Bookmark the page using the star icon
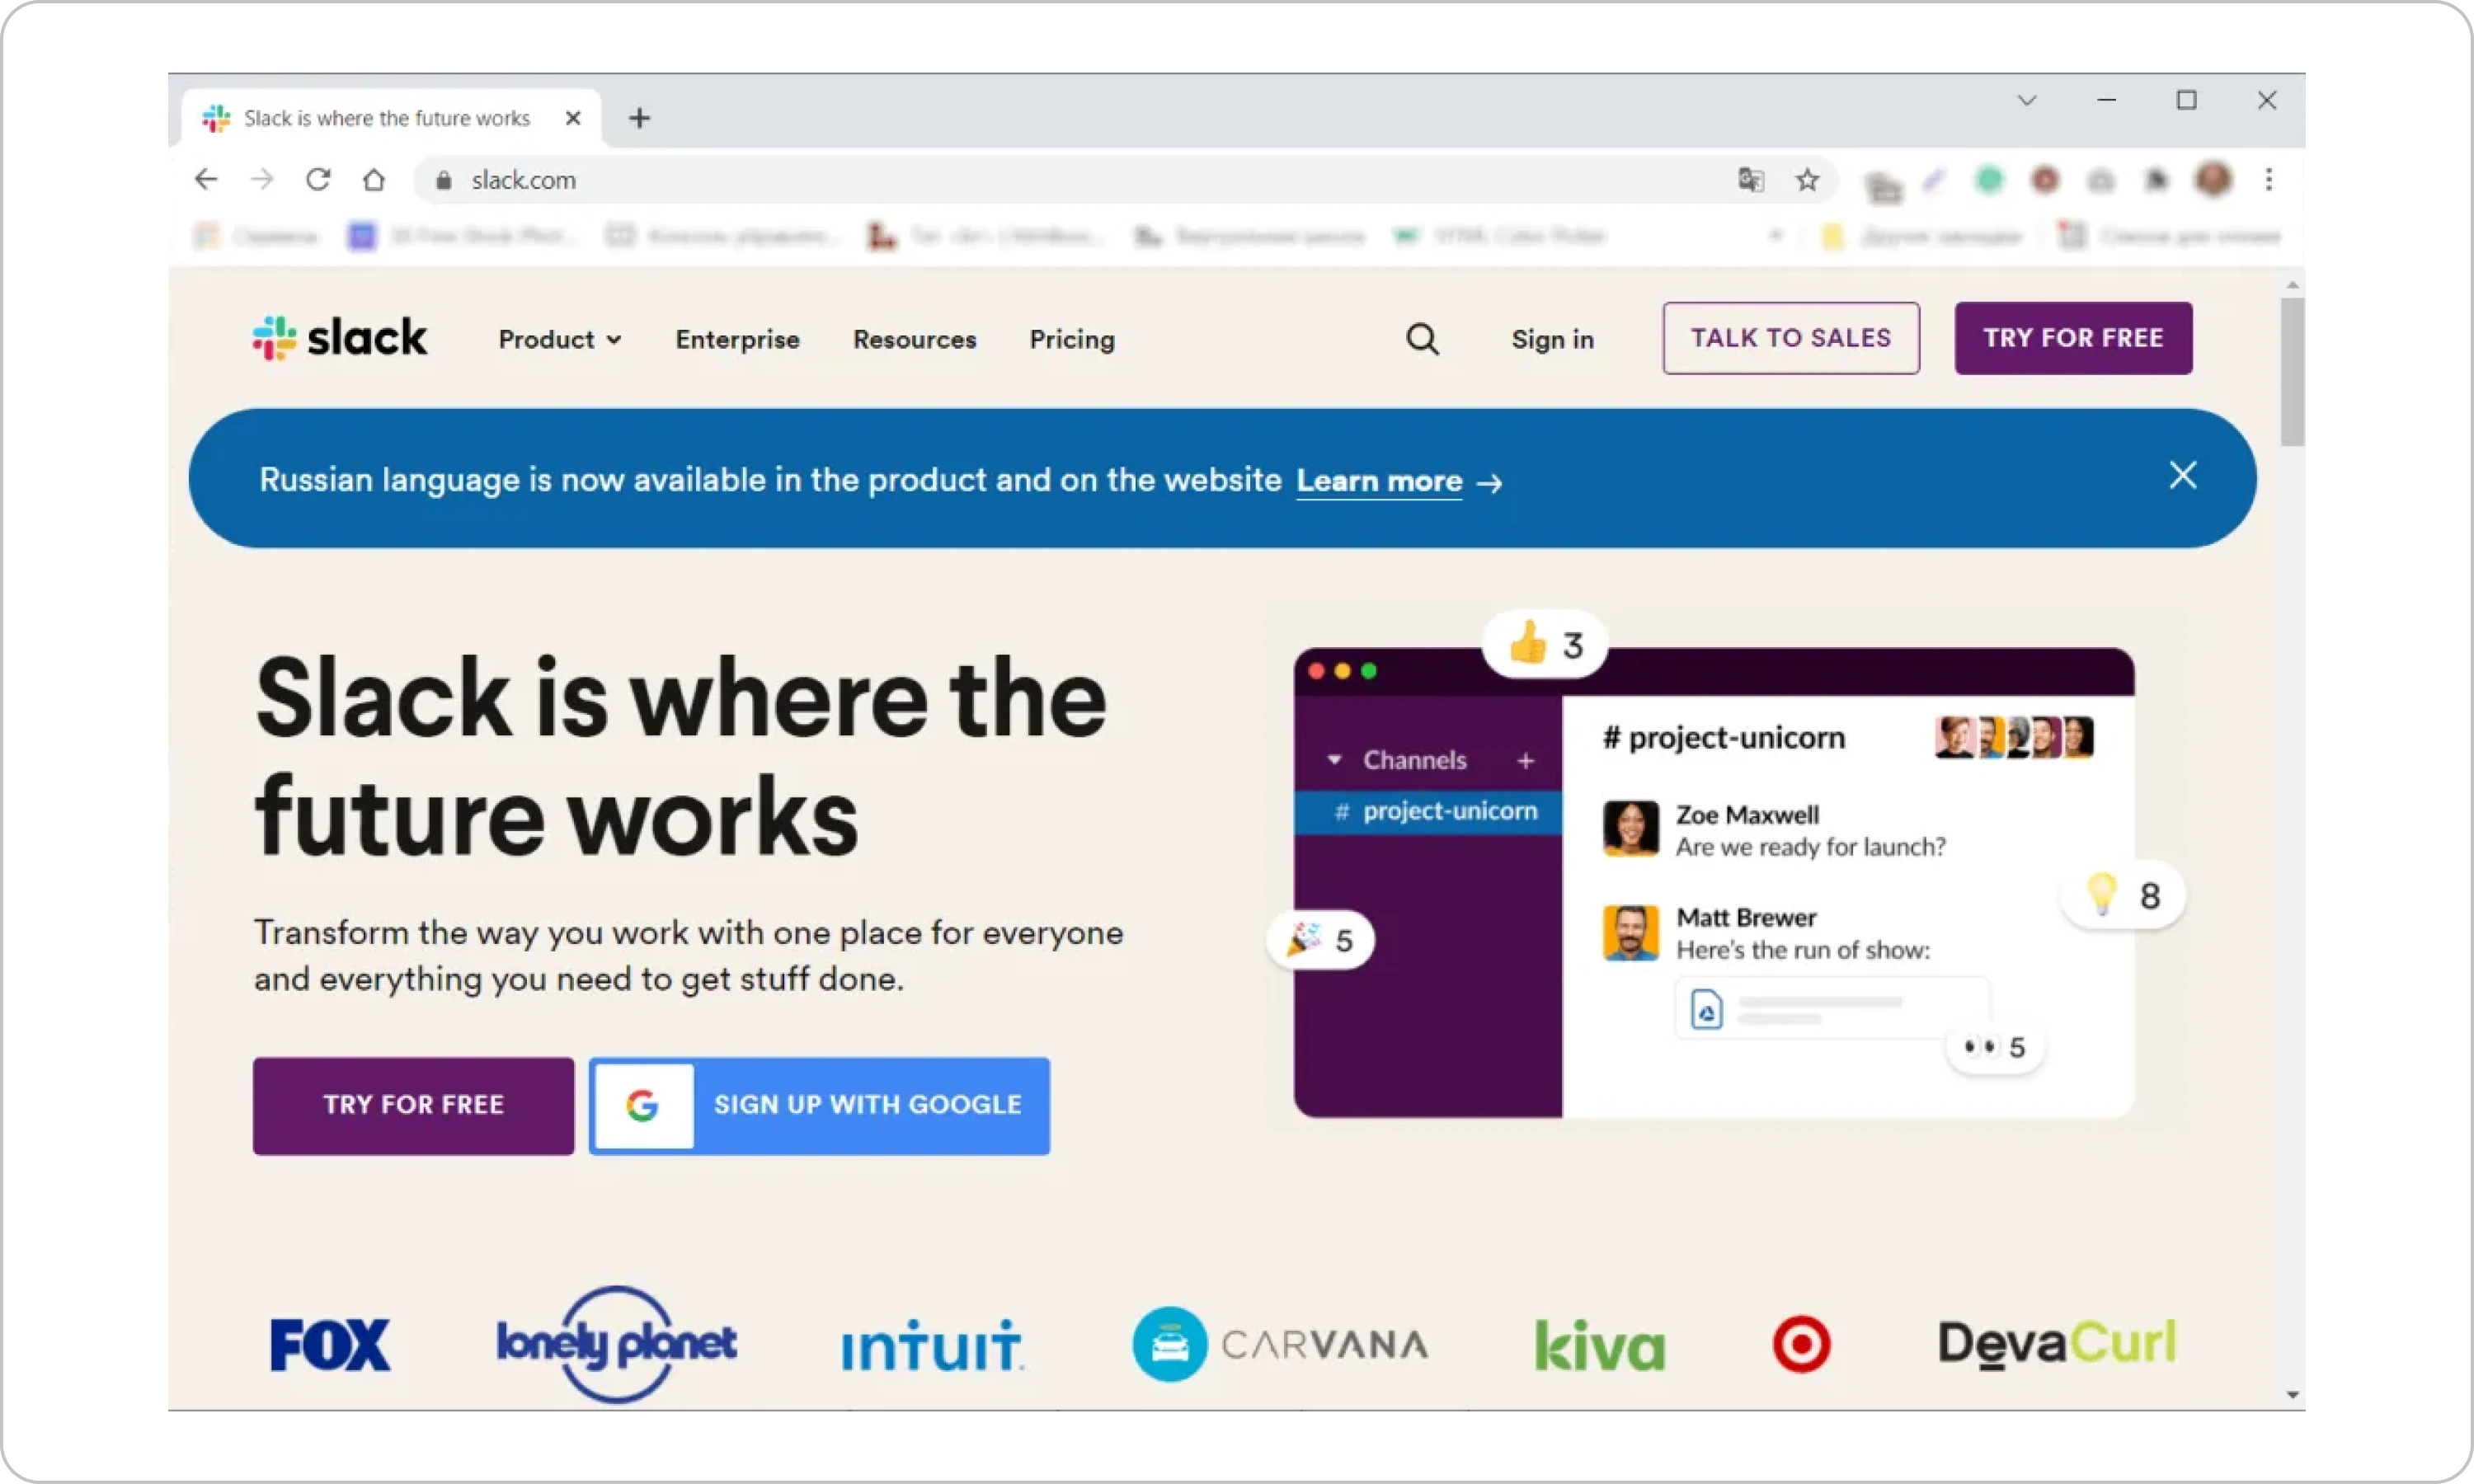This screenshot has height=1484, width=2474. tap(1808, 179)
